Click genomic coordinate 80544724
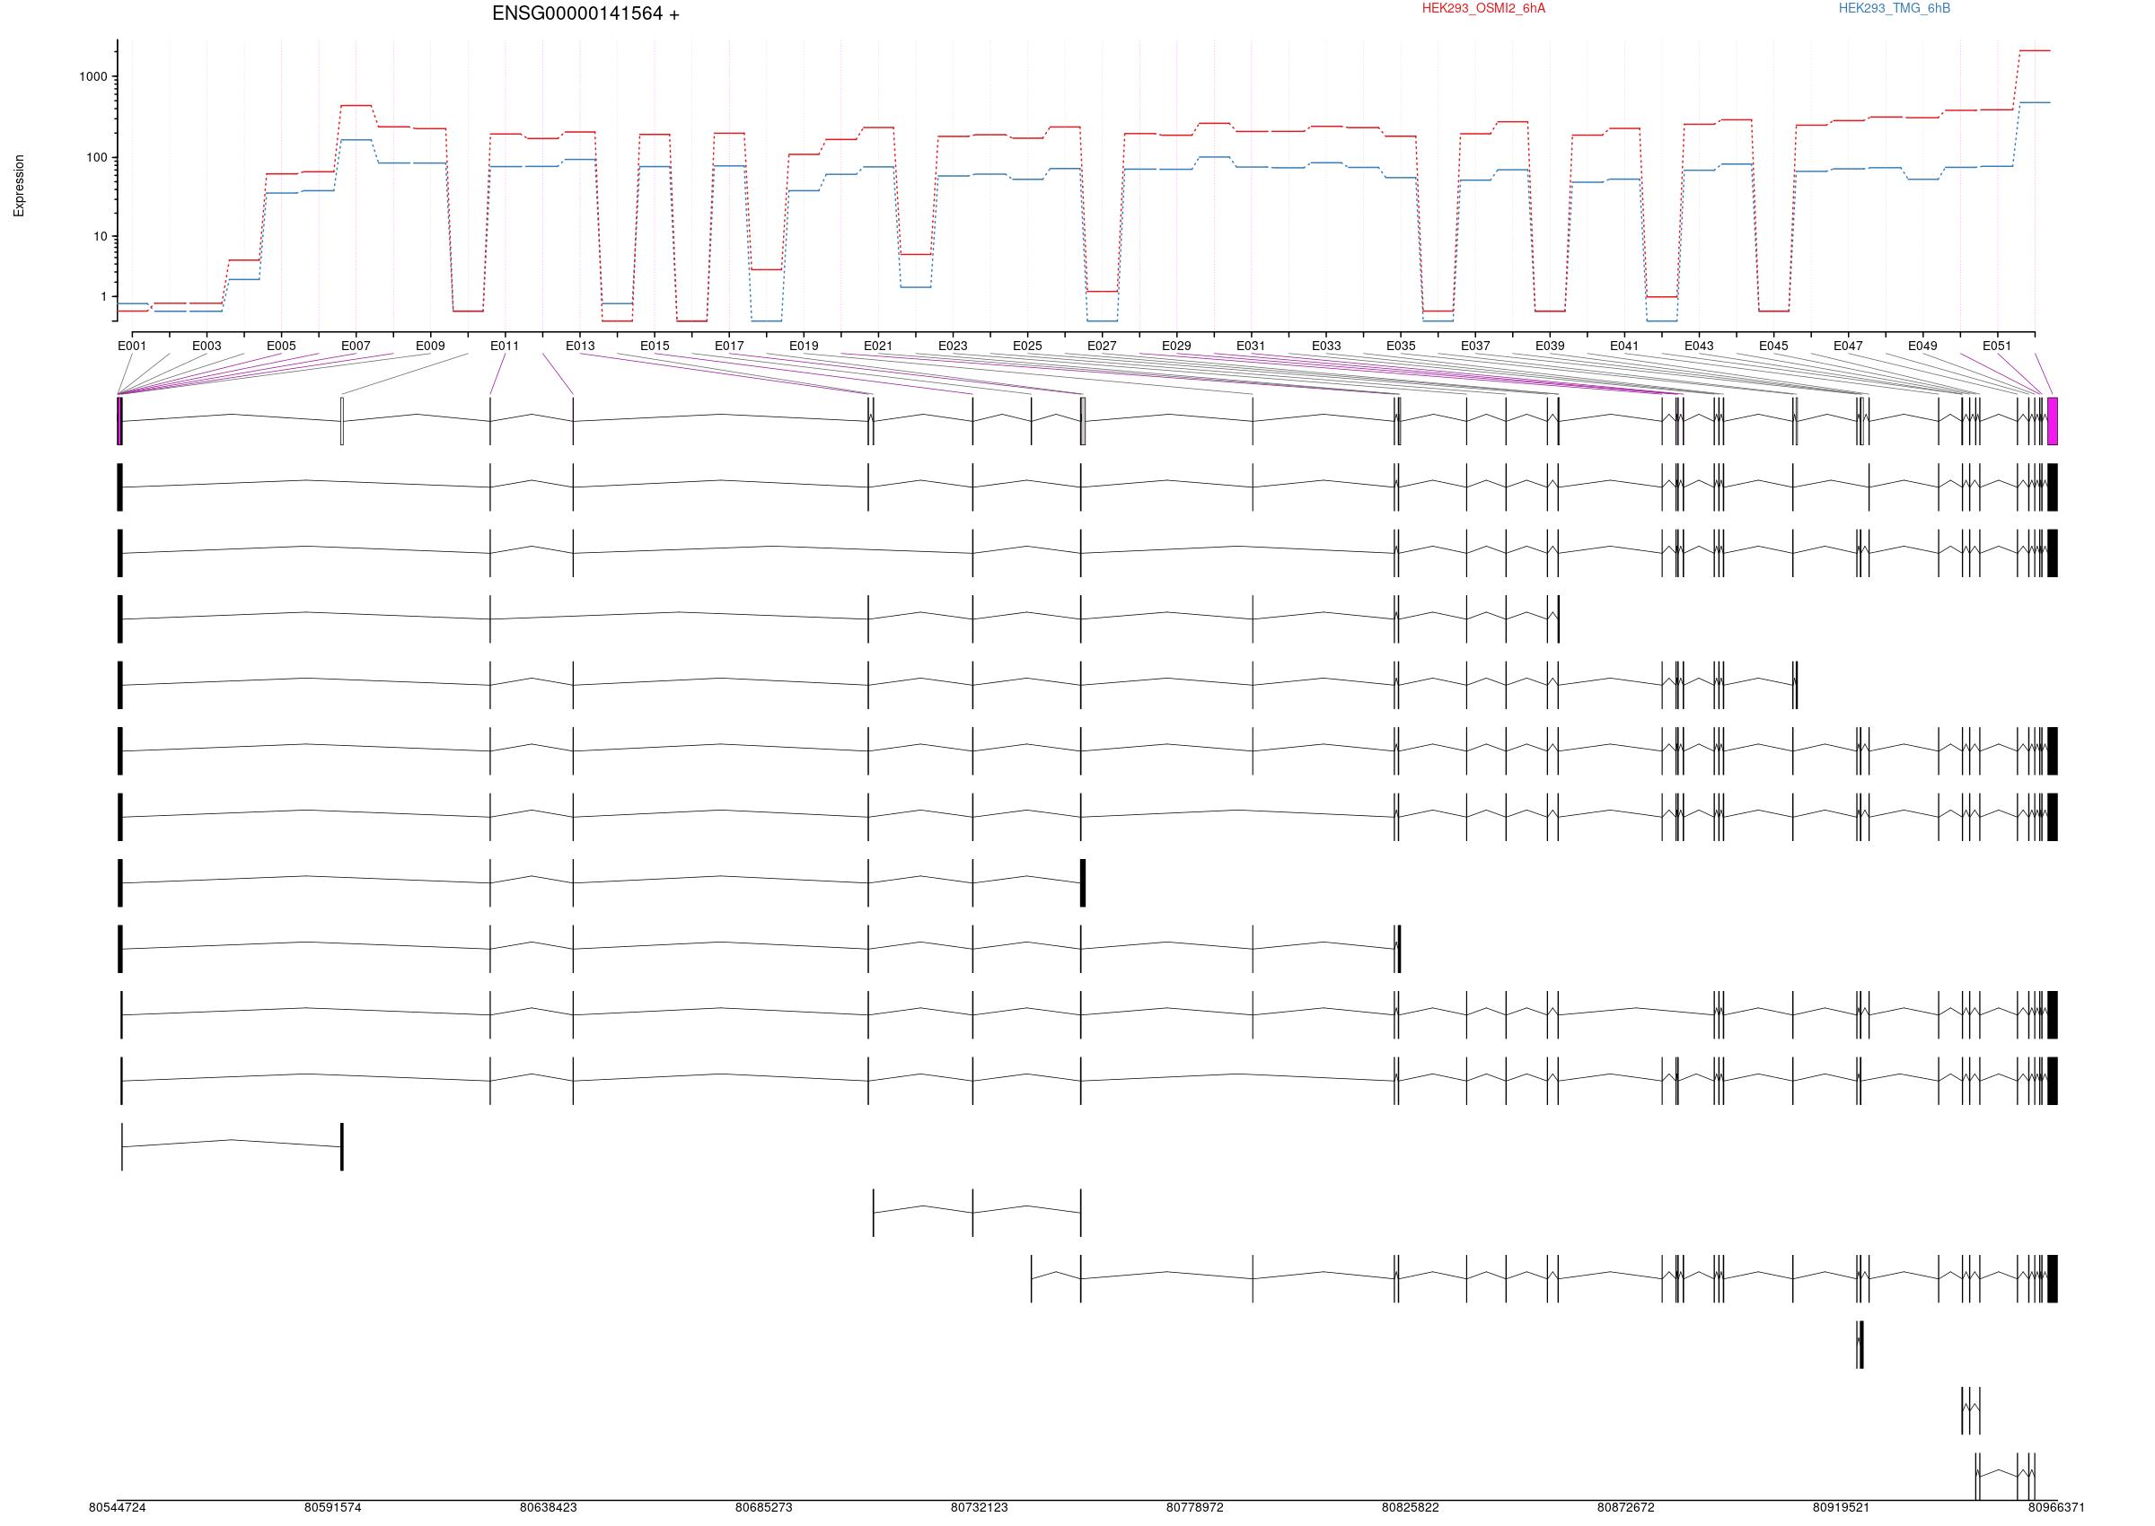 pyautogui.click(x=118, y=1507)
